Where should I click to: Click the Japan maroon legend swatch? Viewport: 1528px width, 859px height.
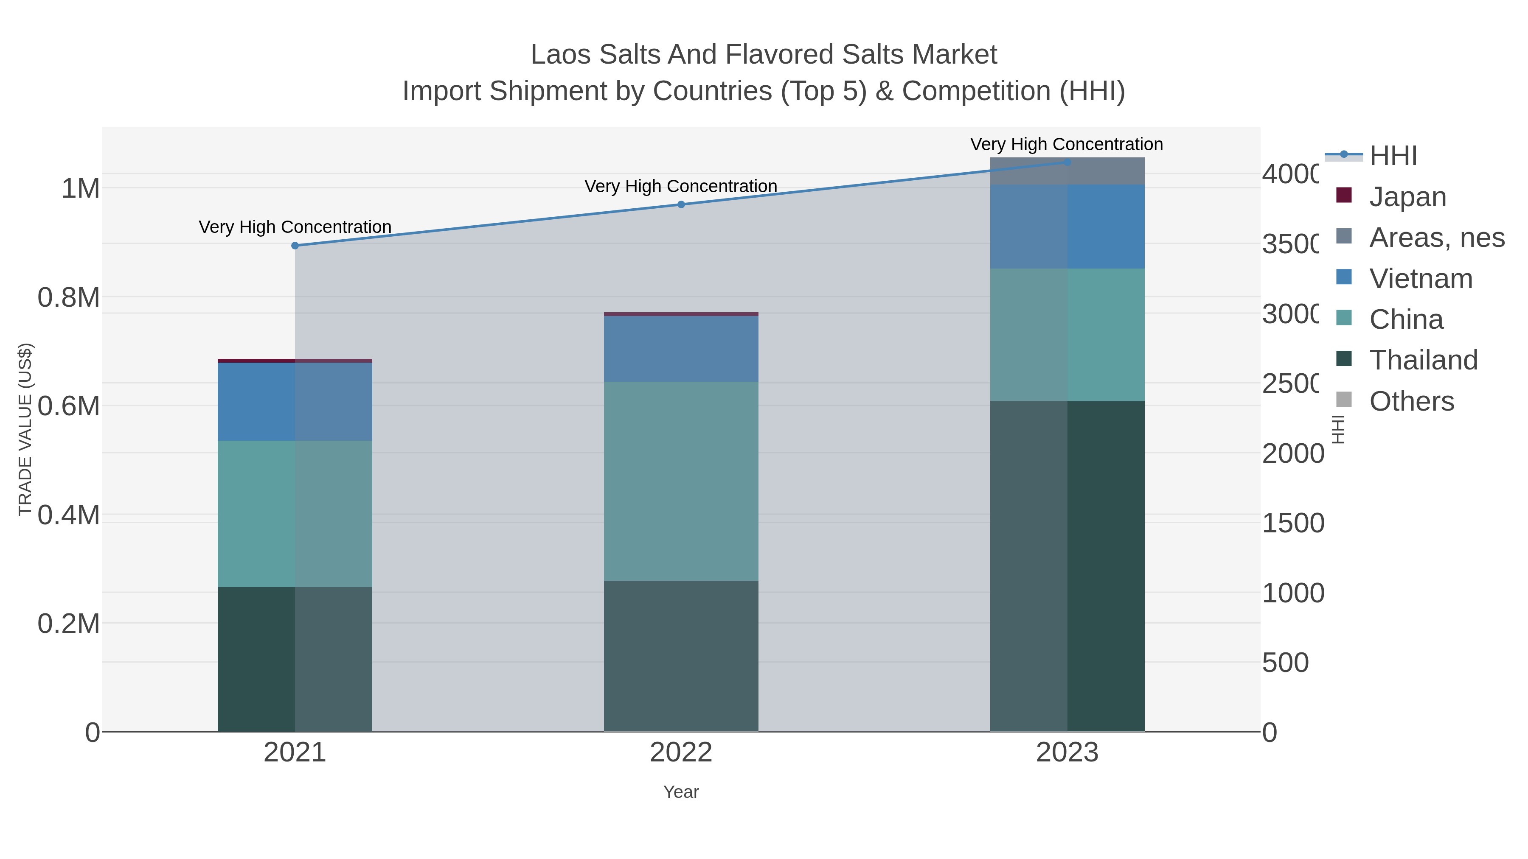point(1343,195)
